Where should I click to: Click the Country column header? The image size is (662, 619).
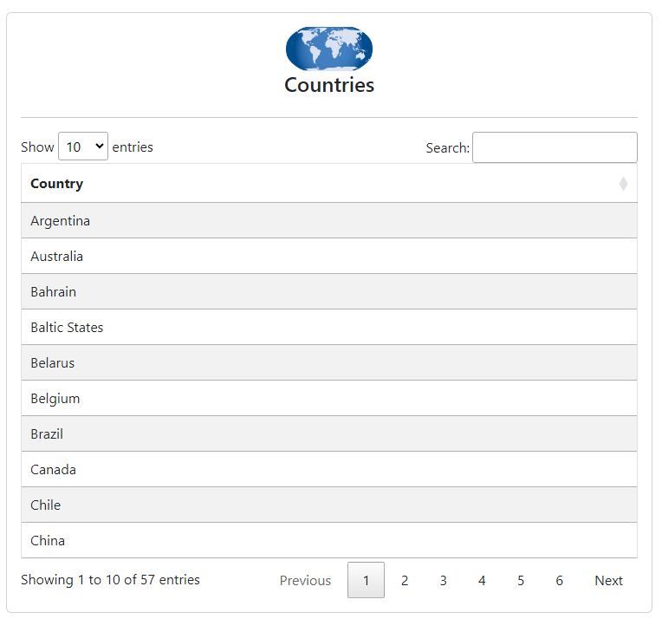(x=57, y=184)
